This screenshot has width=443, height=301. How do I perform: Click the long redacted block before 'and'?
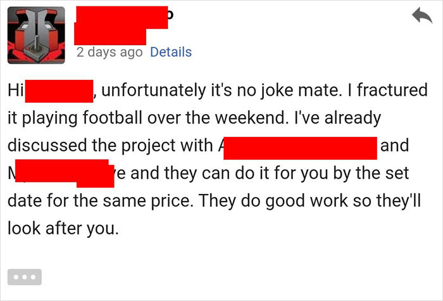[300, 148]
